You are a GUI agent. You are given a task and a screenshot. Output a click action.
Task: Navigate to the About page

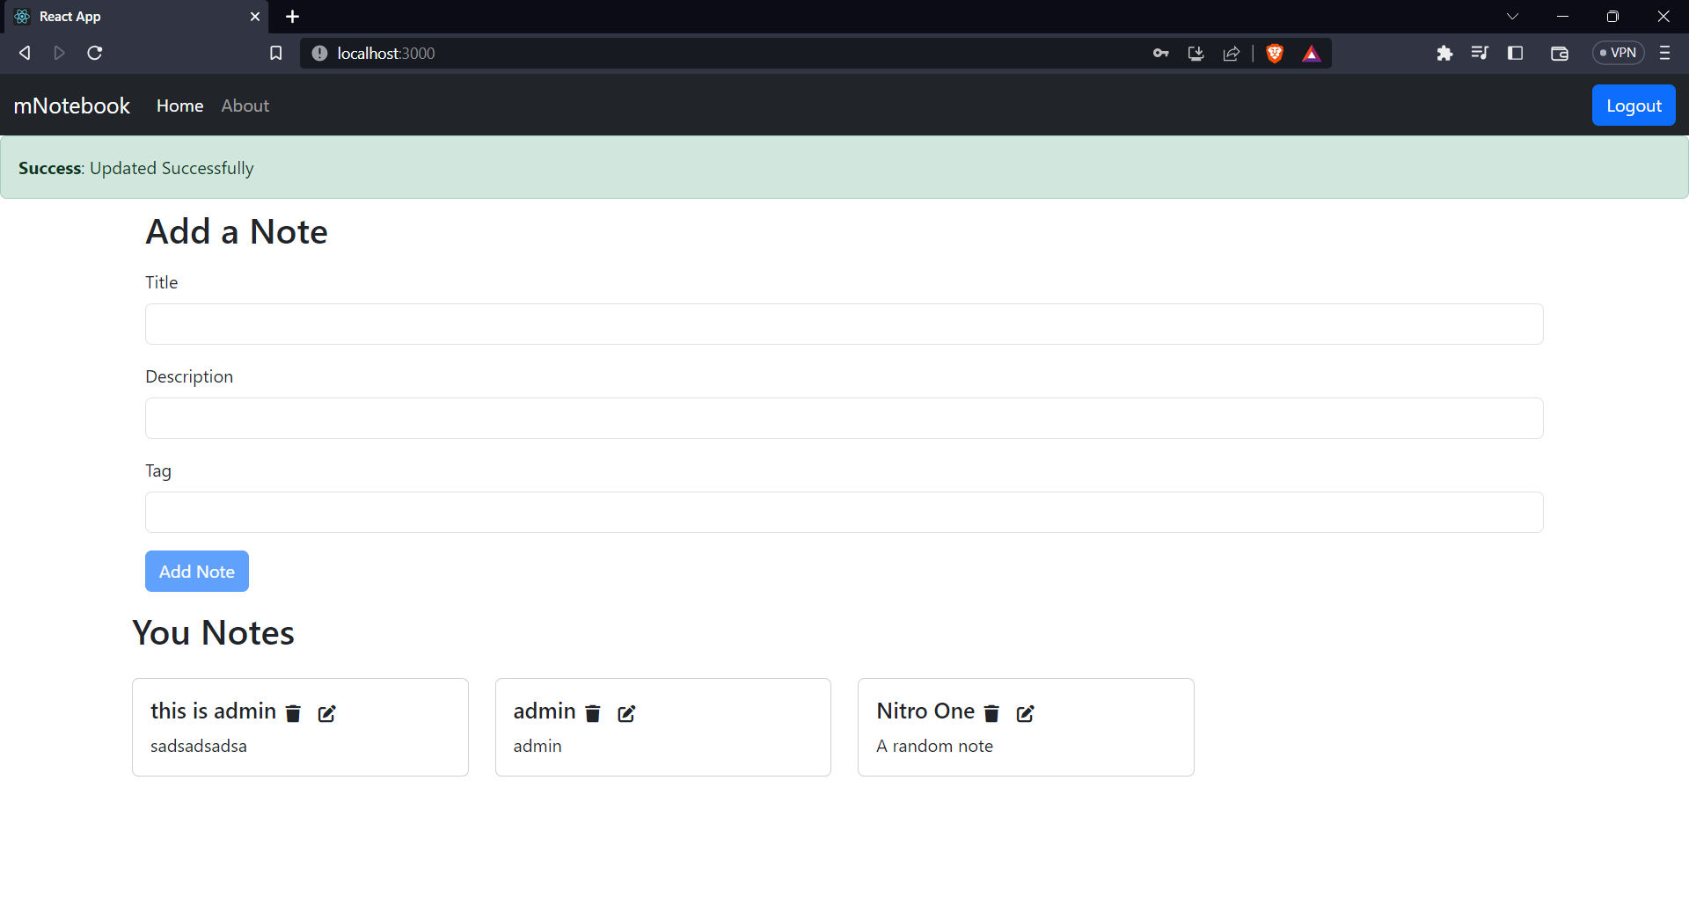coord(244,106)
